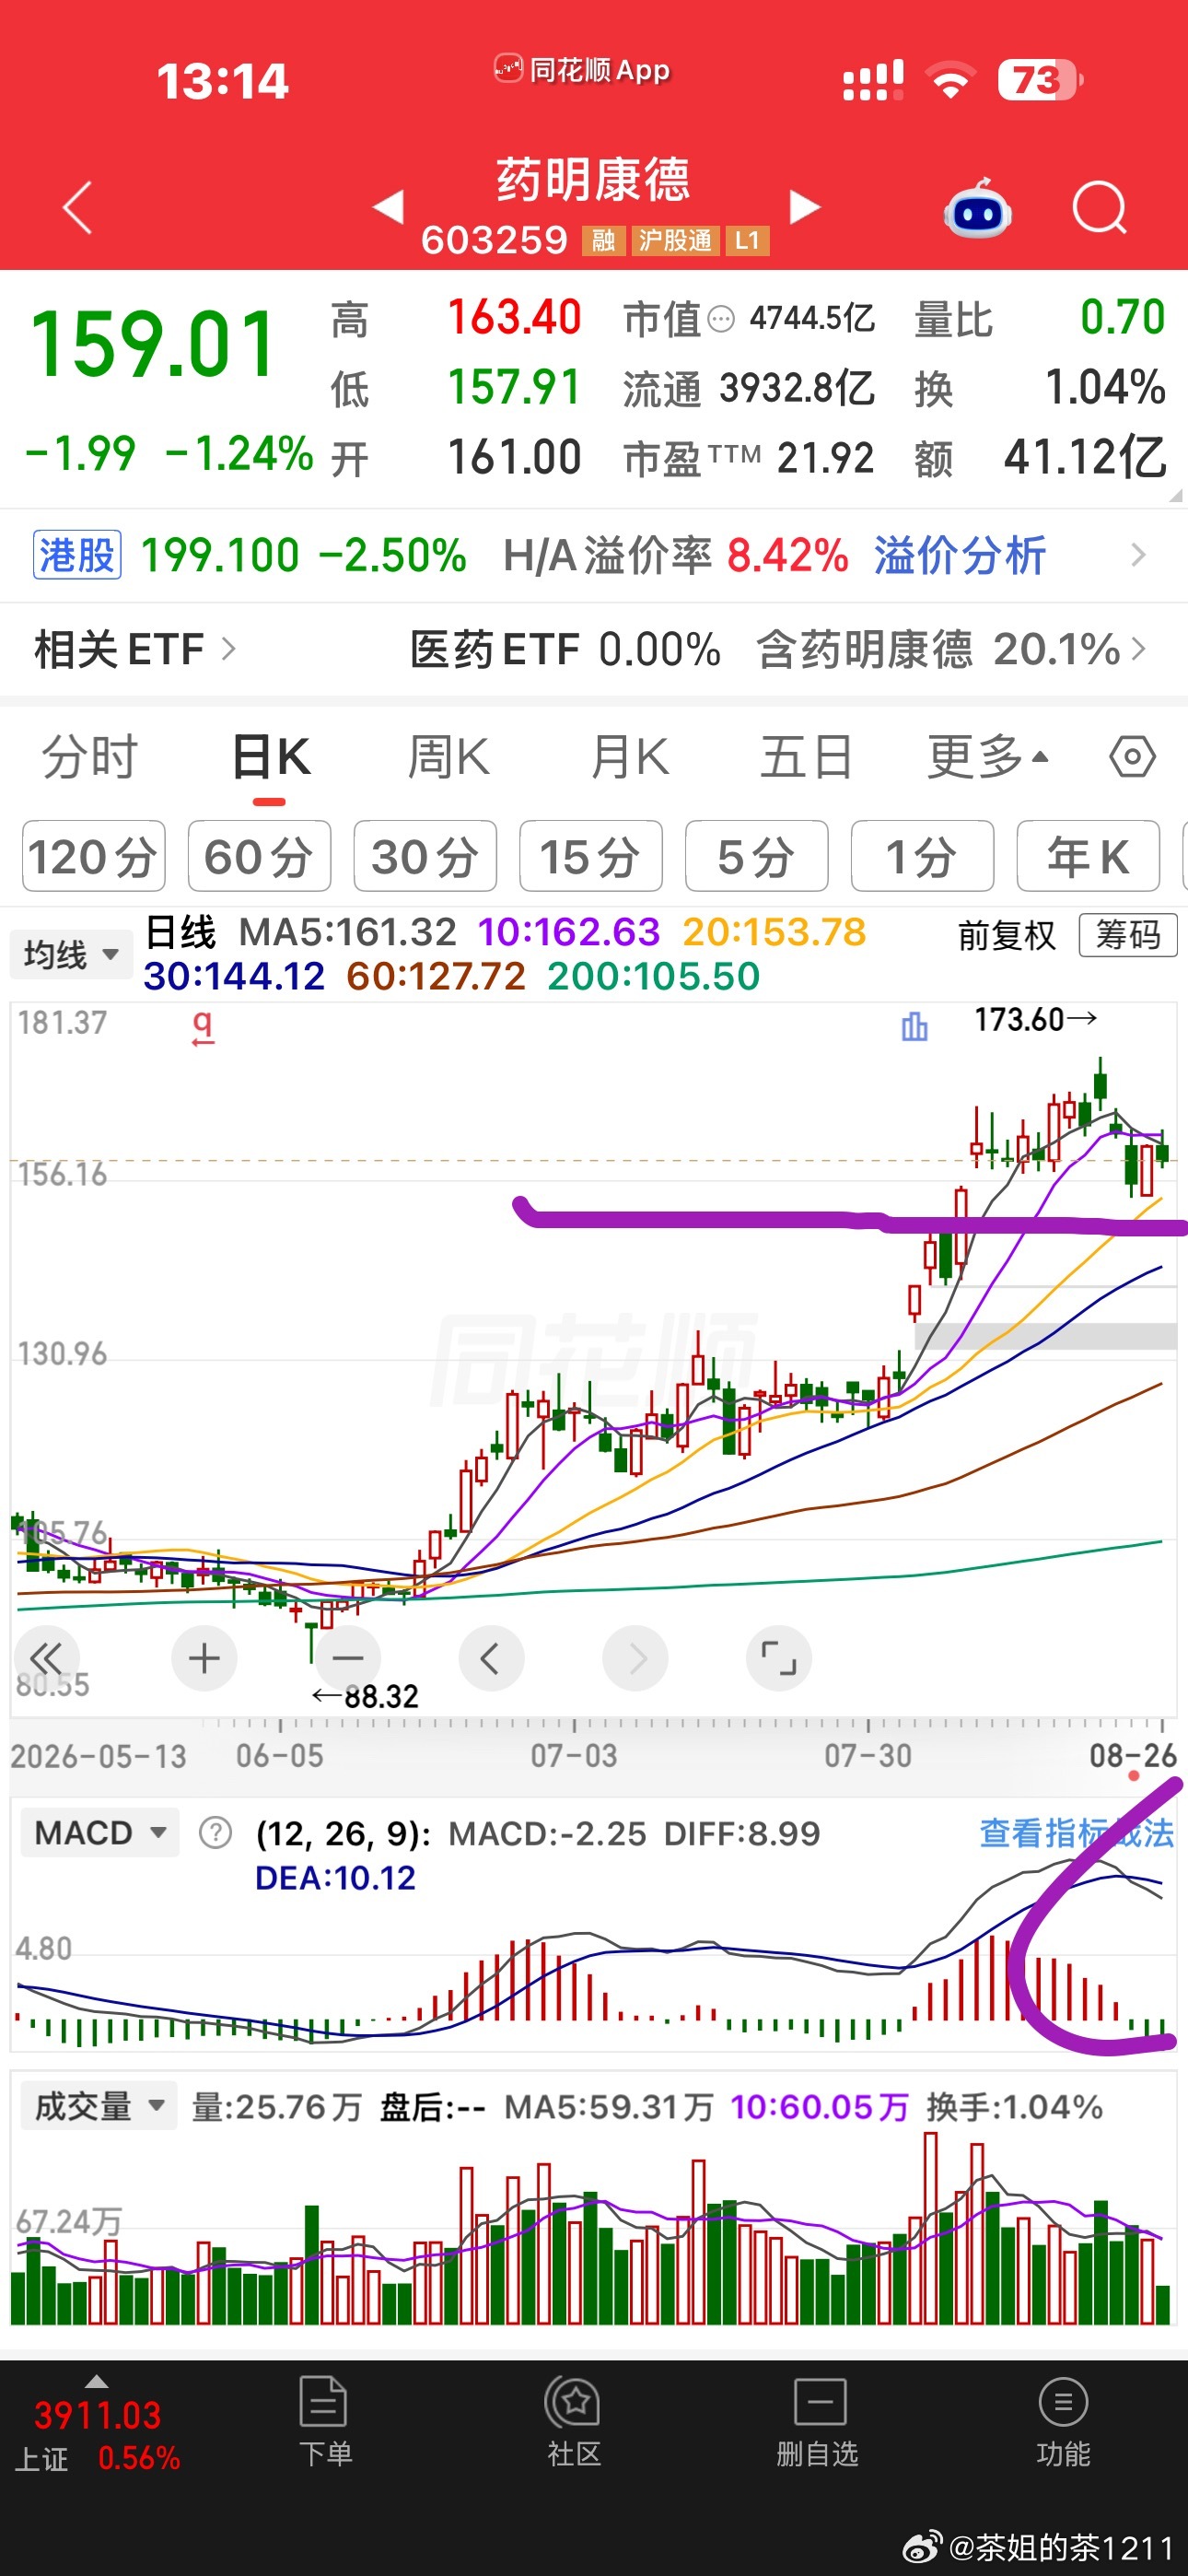
Task: Tap the 融 margin trading badge
Action: click(x=603, y=241)
